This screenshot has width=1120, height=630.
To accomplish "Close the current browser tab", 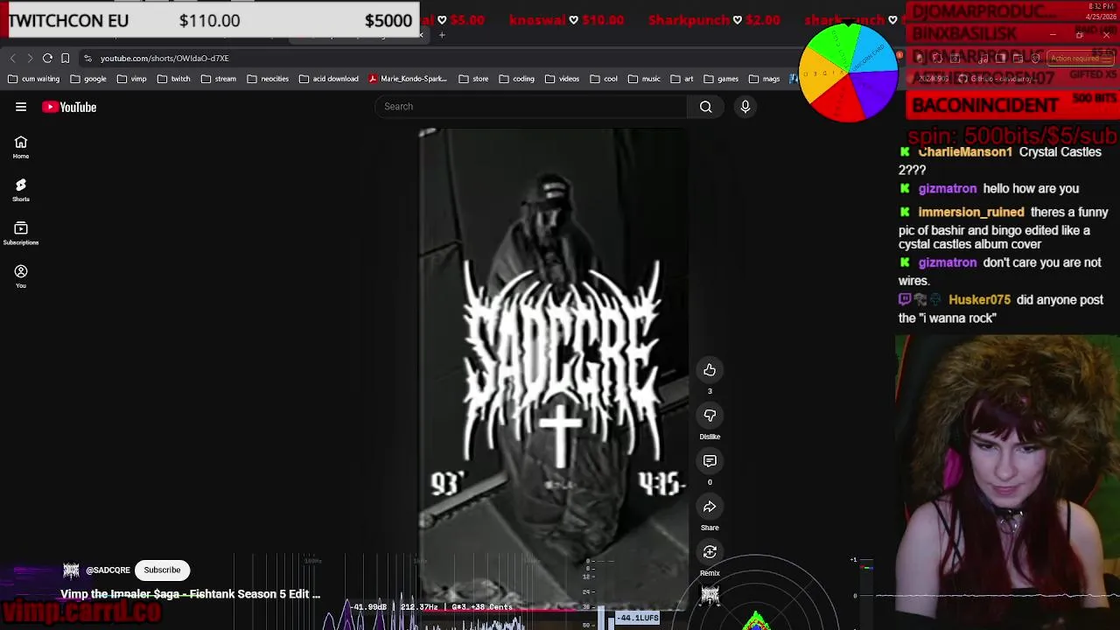I will pos(421,35).
